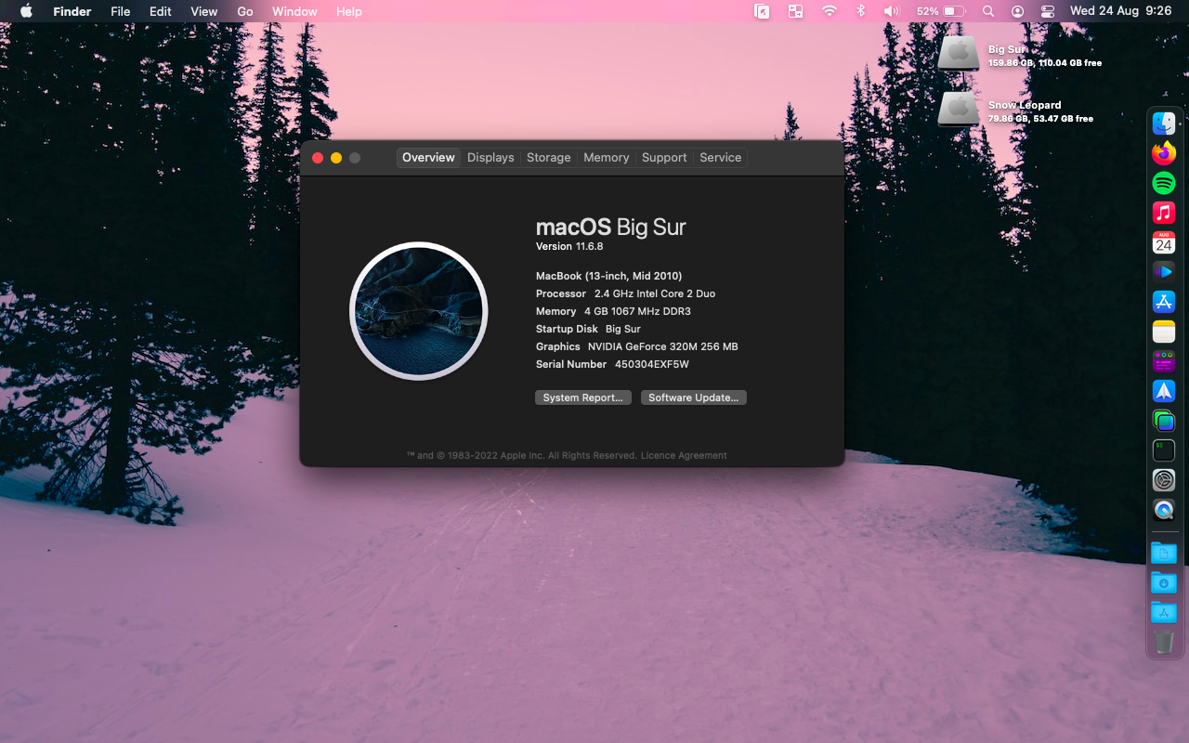Viewport: 1189px width, 743px height.
Task: Open the Help menu
Action: [x=349, y=11]
